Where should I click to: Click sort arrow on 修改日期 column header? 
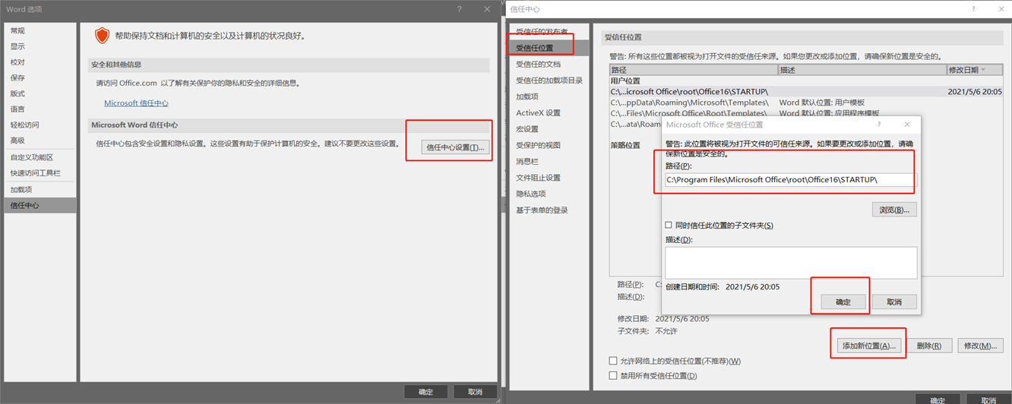coord(984,70)
